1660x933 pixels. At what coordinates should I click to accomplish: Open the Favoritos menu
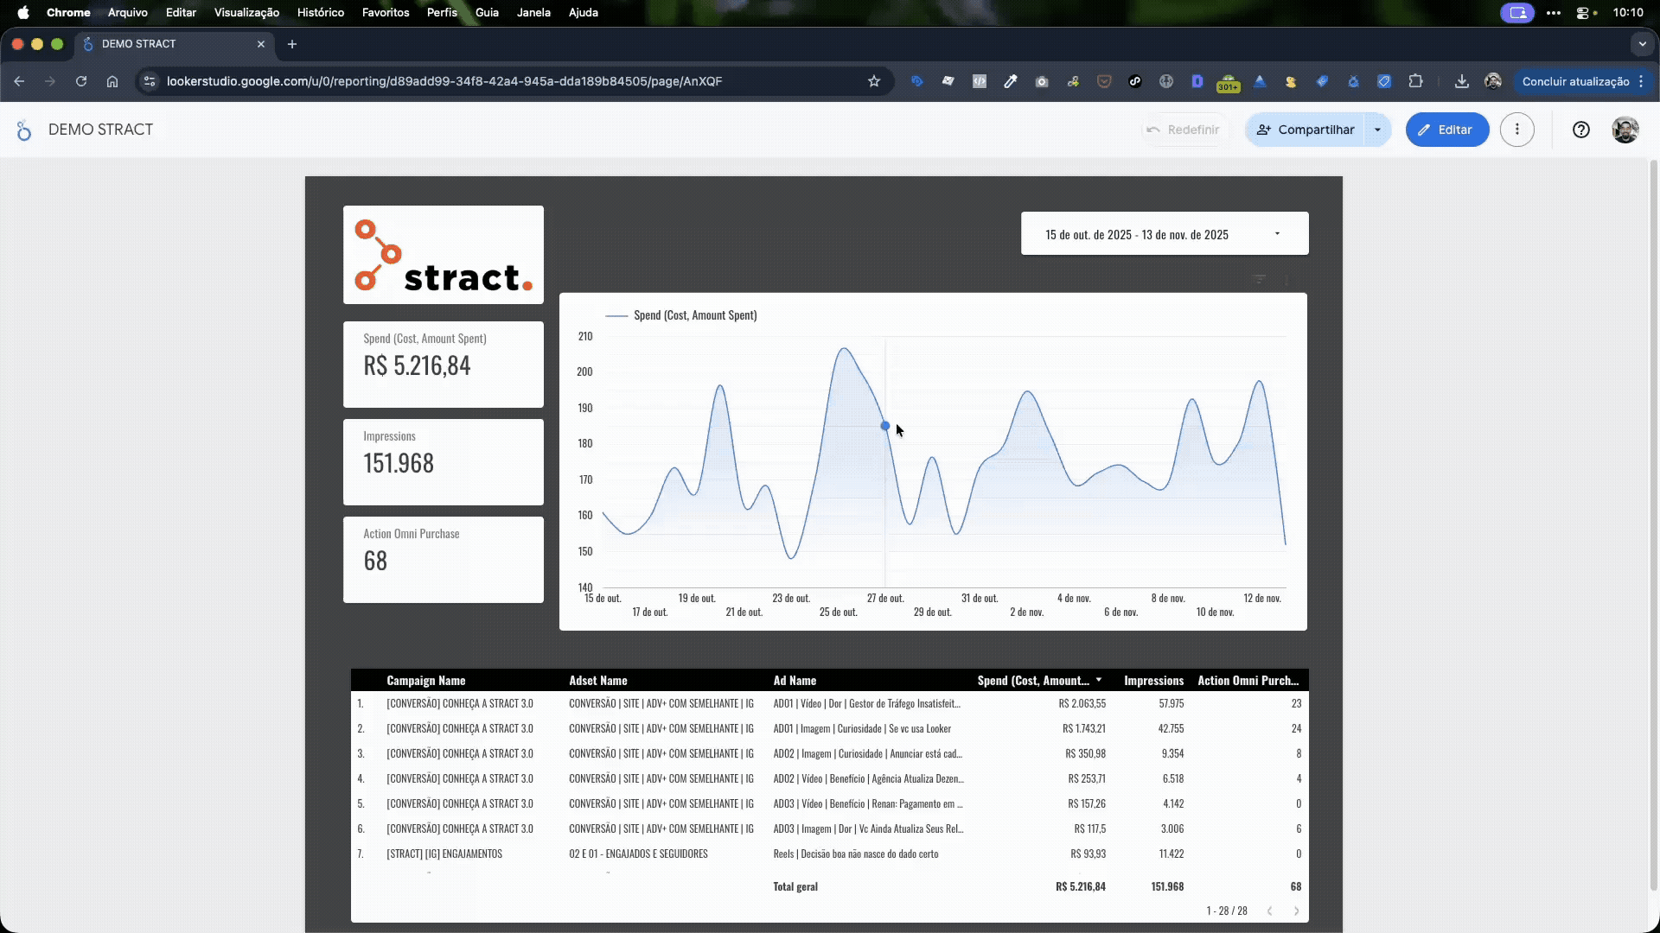click(x=385, y=13)
